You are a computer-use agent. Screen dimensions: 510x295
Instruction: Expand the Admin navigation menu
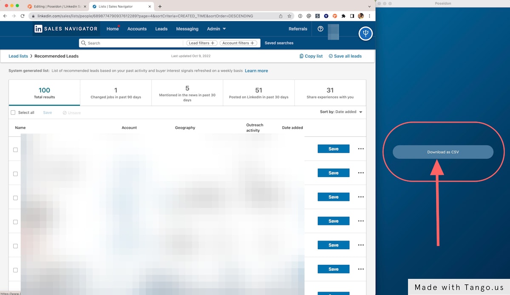click(216, 29)
